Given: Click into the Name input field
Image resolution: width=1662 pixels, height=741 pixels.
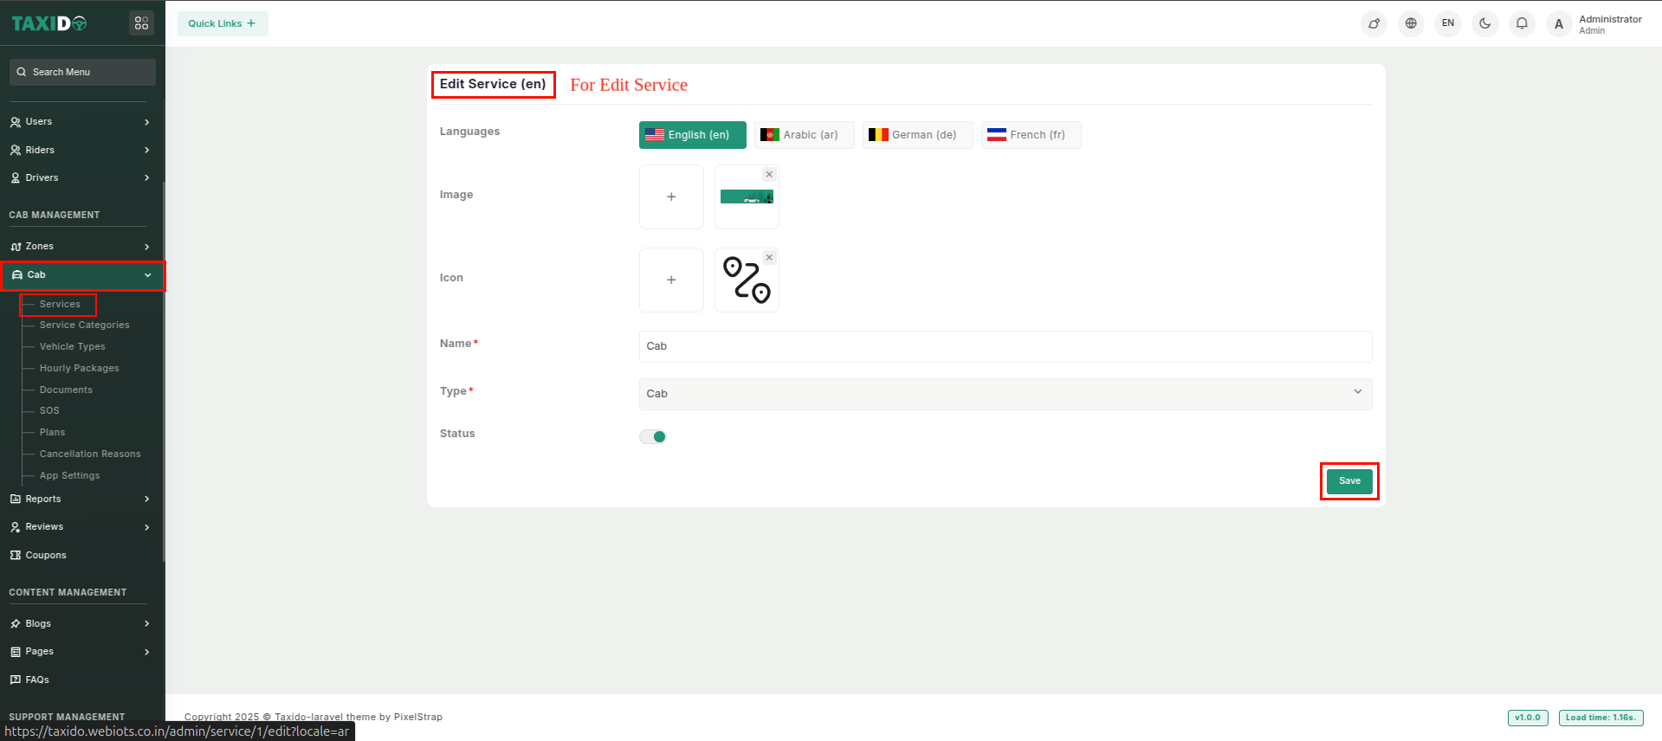Looking at the screenshot, I should coord(1005,346).
